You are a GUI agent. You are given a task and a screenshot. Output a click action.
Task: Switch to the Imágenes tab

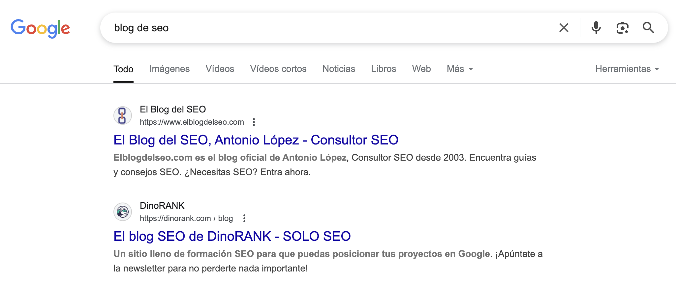[x=169, y=69]
